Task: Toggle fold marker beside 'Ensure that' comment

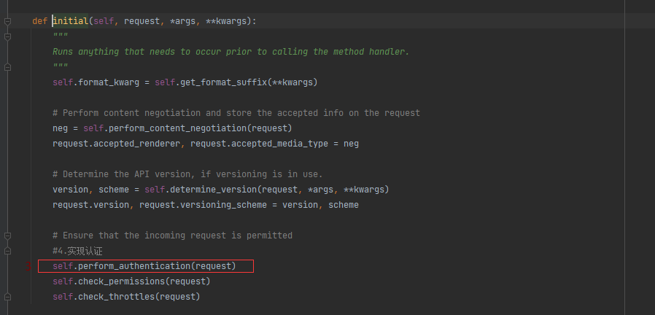Action: pyautogui.click(x=7, y=236)
